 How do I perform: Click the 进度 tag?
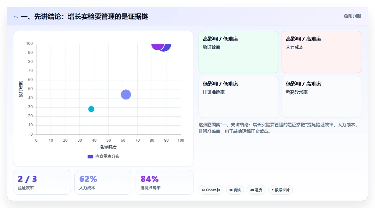[x=256, y=190]
